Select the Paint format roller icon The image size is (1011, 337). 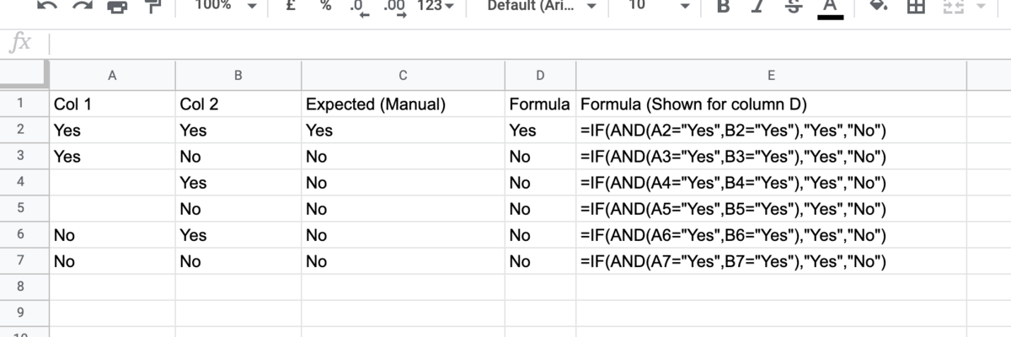pos(152,7)
